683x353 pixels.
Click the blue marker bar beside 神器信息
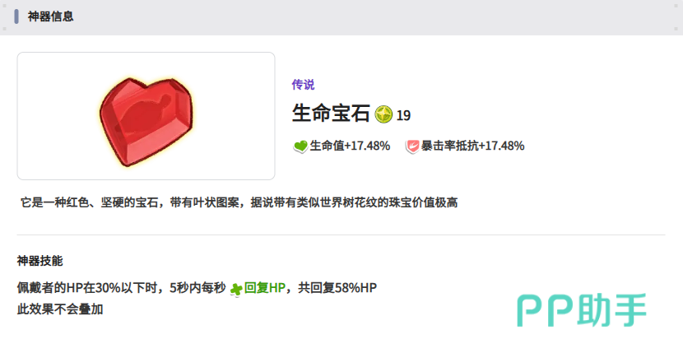pyautogui.click(x=16, y=16)
